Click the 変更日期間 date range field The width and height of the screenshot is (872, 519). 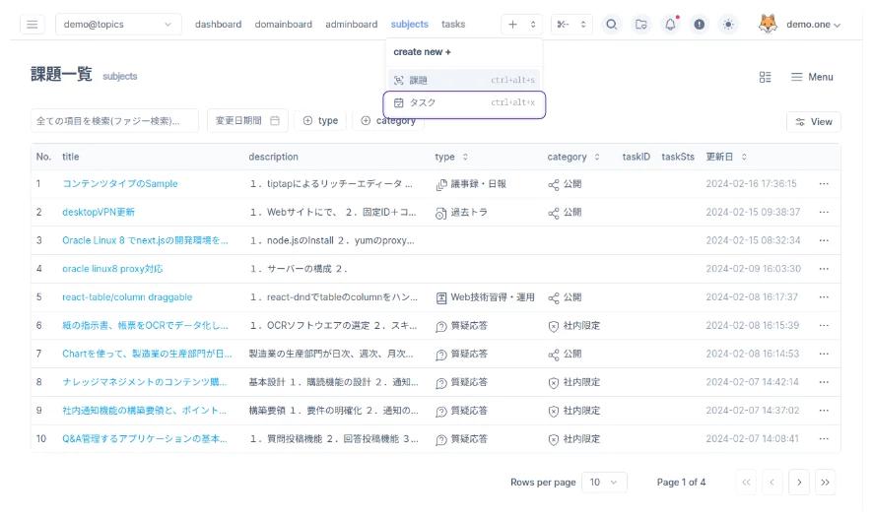click(247, 120)
